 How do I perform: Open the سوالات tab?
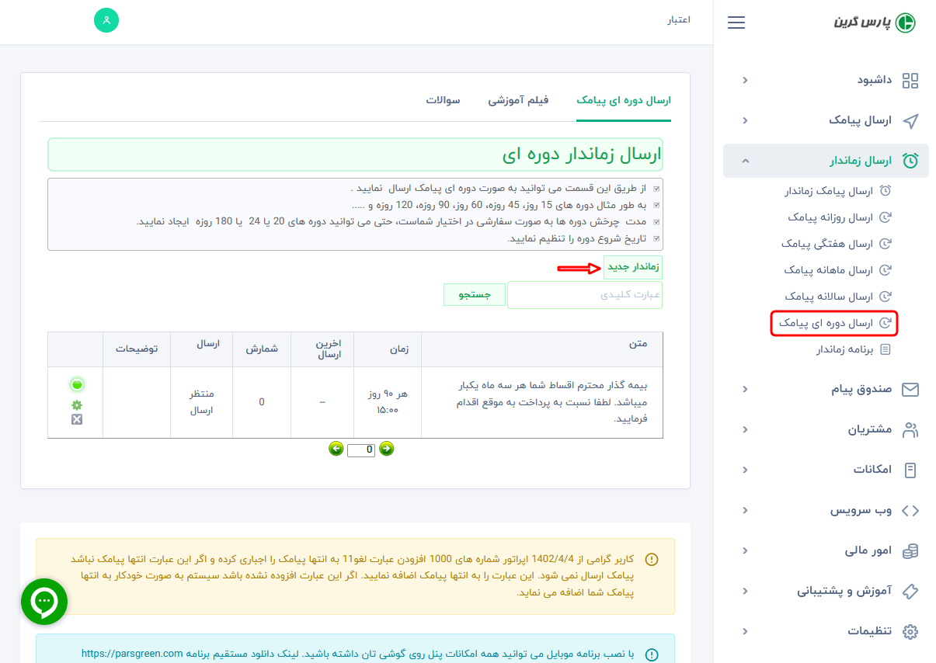coord(443,101)
